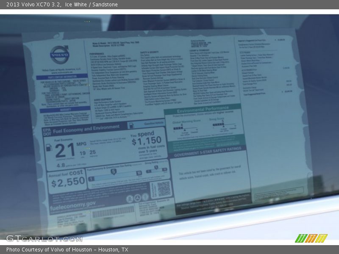
Task: Click the colorful striped logo at bottom right
Action: point(311,238)
